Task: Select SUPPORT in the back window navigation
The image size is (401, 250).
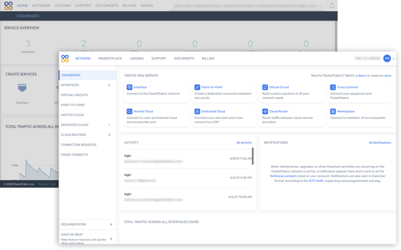Action: click(x=83, y=5)
